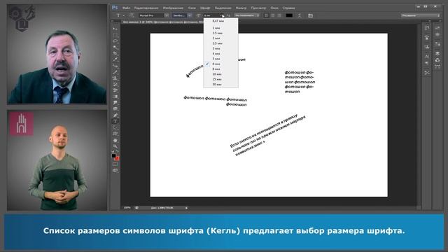This screenshot has height=252, width=448.
Task: Expand the Myriad Pro font family list
Action: coord(167,15)
